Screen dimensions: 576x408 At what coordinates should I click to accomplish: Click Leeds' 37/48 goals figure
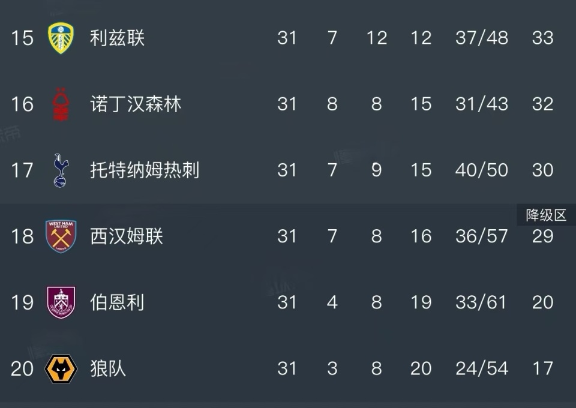click(x=482, y=38)
